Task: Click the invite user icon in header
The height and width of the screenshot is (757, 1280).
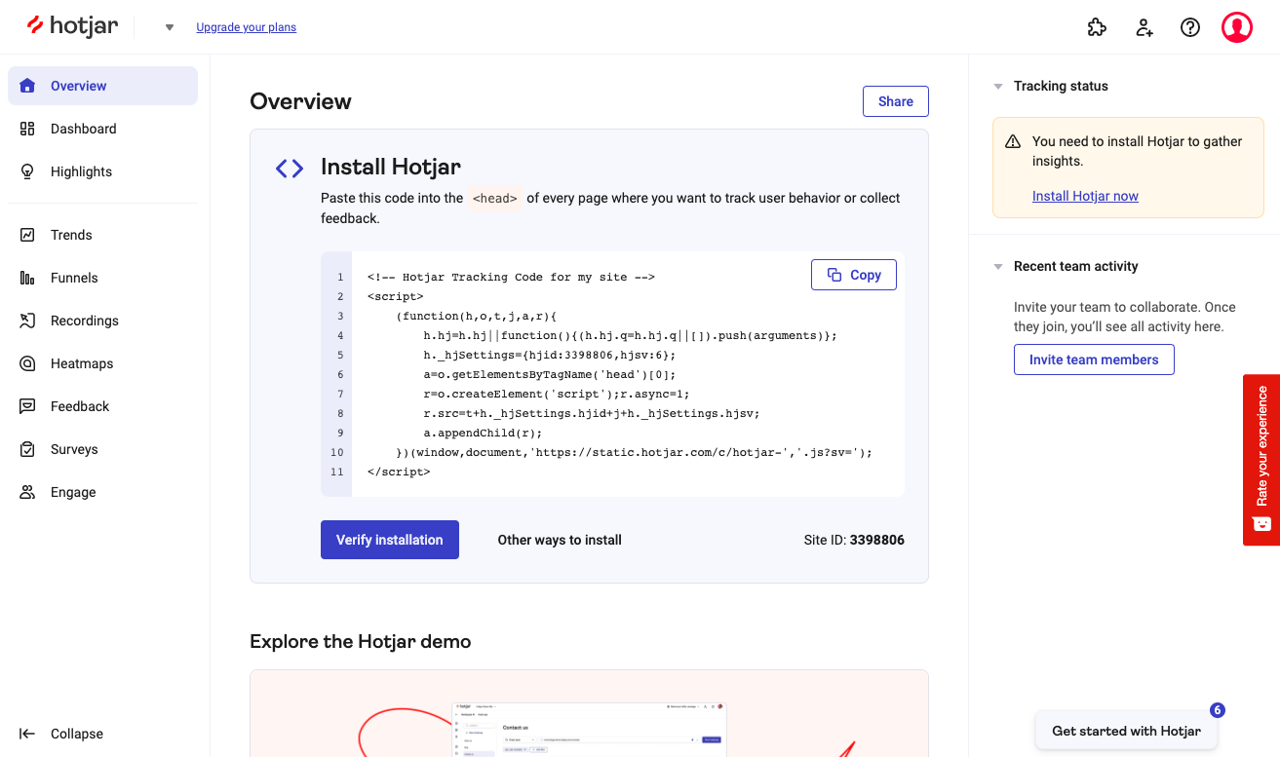Action: [1144, 27]
